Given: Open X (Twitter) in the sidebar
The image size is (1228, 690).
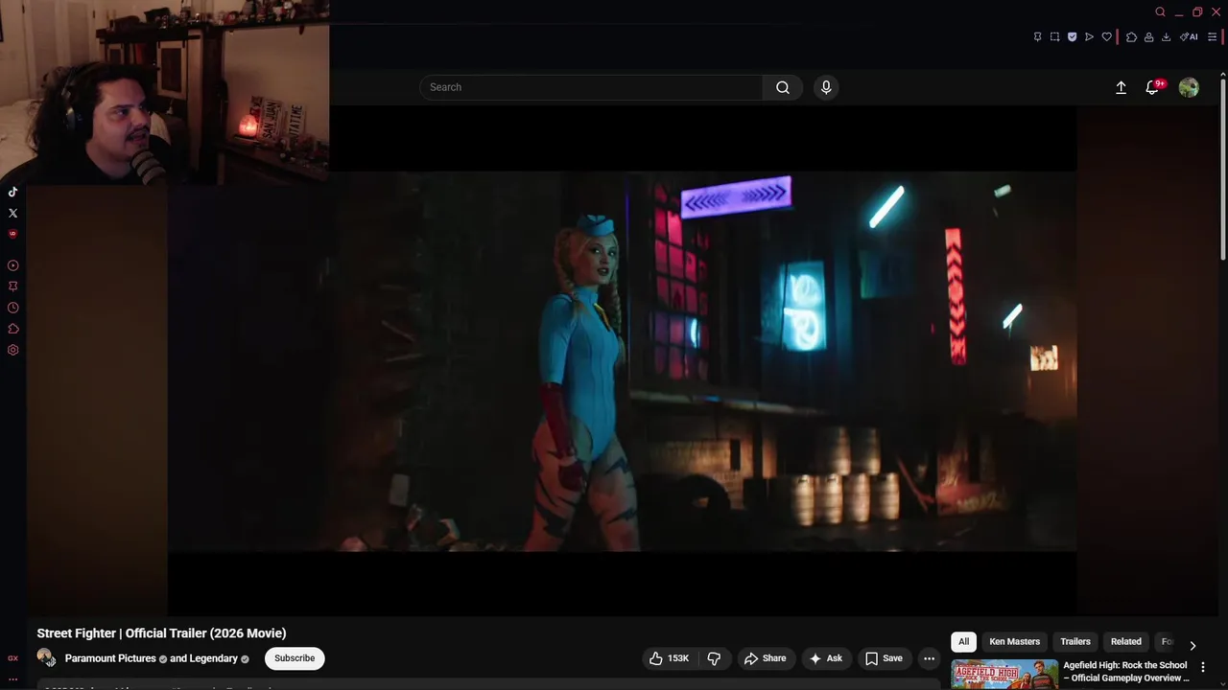Looking at the screenshot, I should (x=12, y=213).
